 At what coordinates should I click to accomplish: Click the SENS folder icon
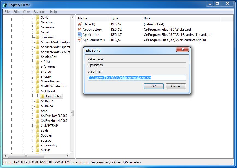(37, 17)
